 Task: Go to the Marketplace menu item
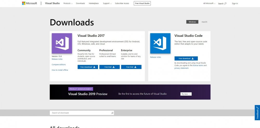coord(94,3)
